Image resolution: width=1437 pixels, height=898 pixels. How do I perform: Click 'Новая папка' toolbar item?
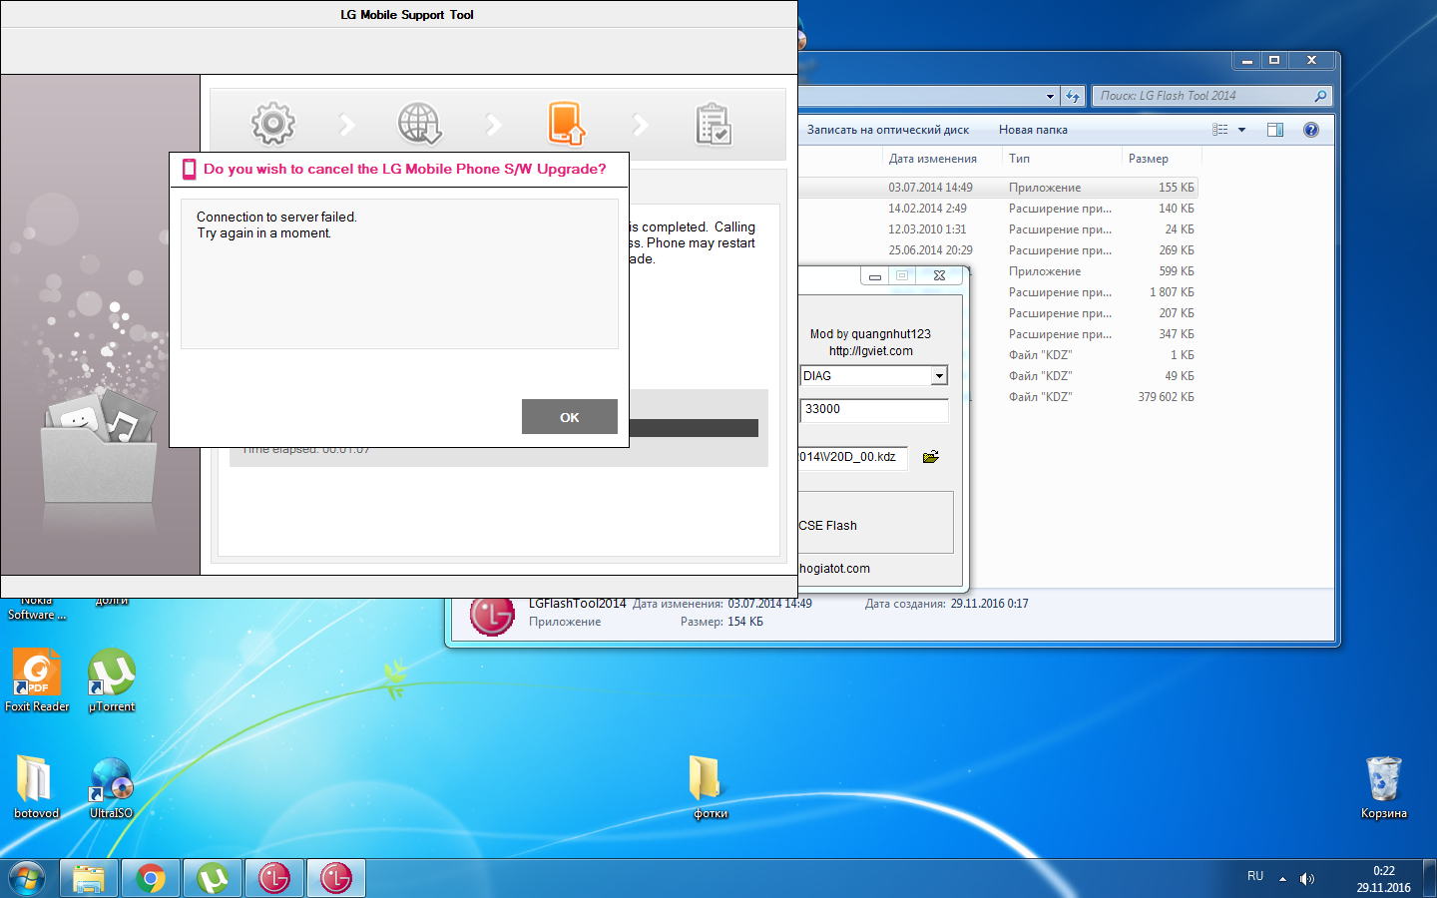pyautogui.click(x=1033, y=130)
